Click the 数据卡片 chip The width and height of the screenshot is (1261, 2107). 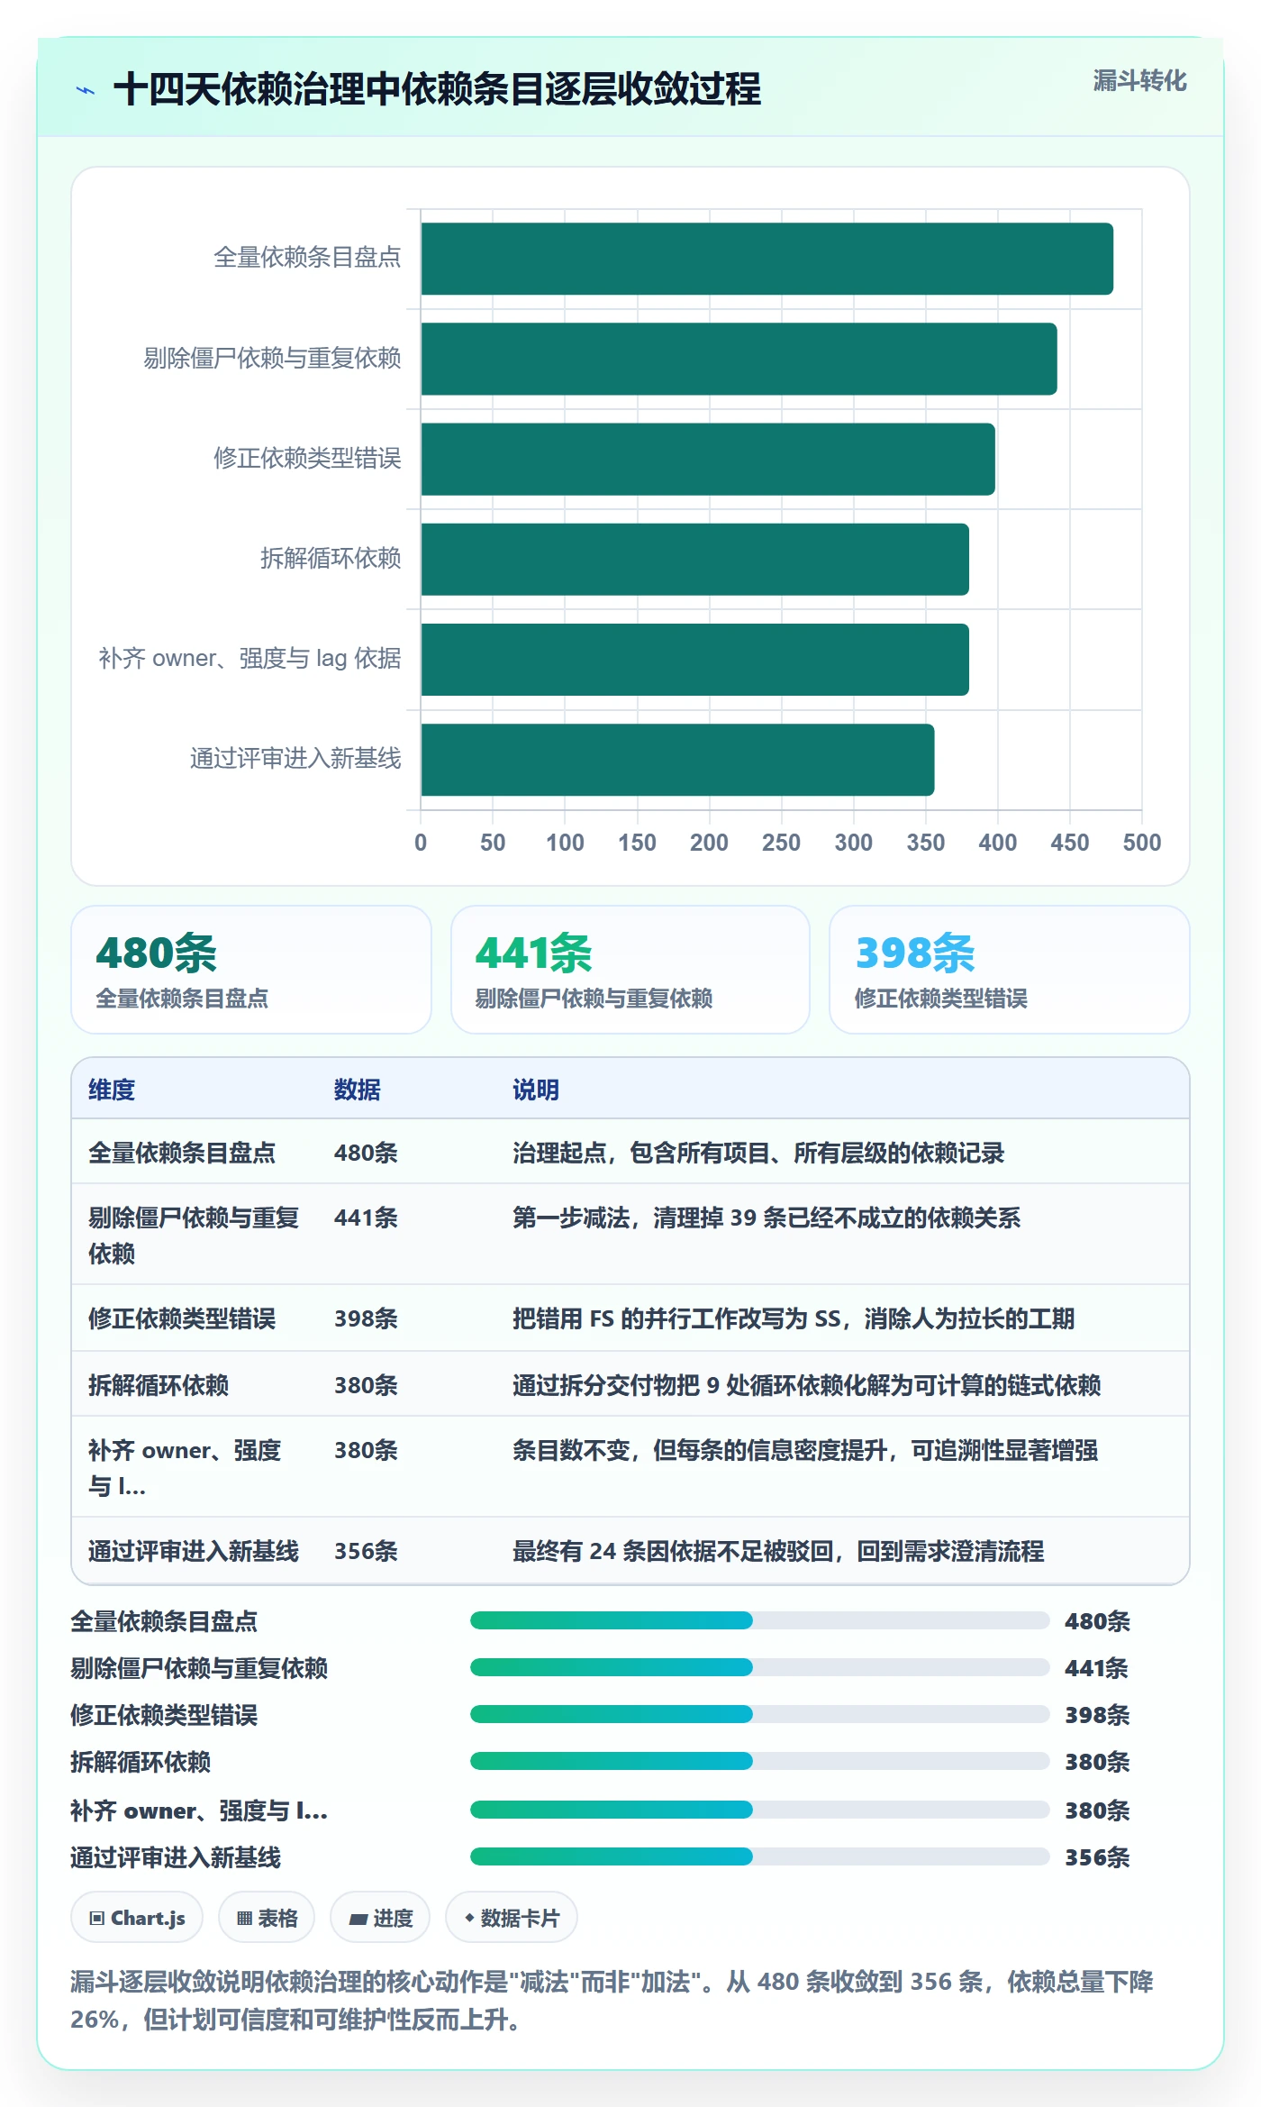512,1918
